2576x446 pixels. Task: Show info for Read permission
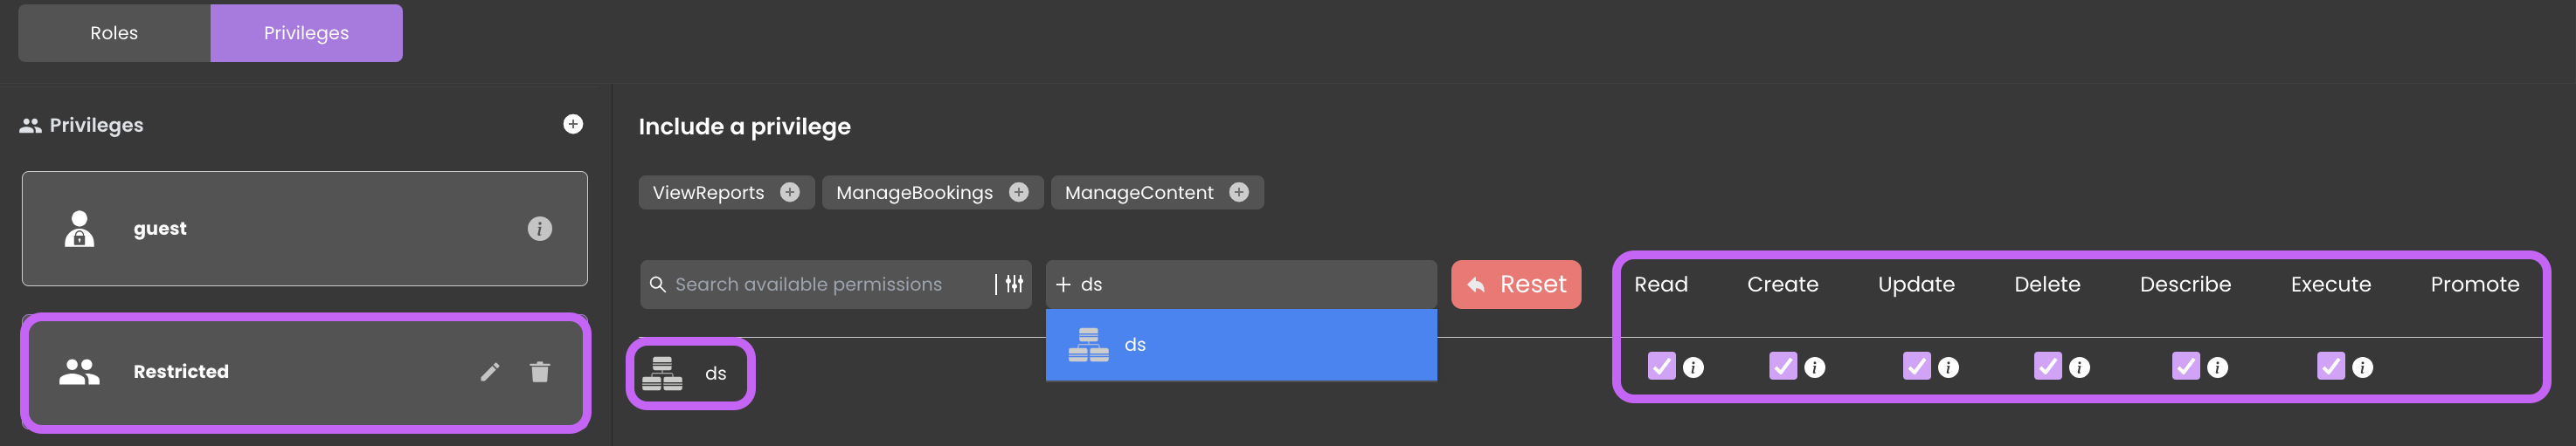coord(1693,367)
